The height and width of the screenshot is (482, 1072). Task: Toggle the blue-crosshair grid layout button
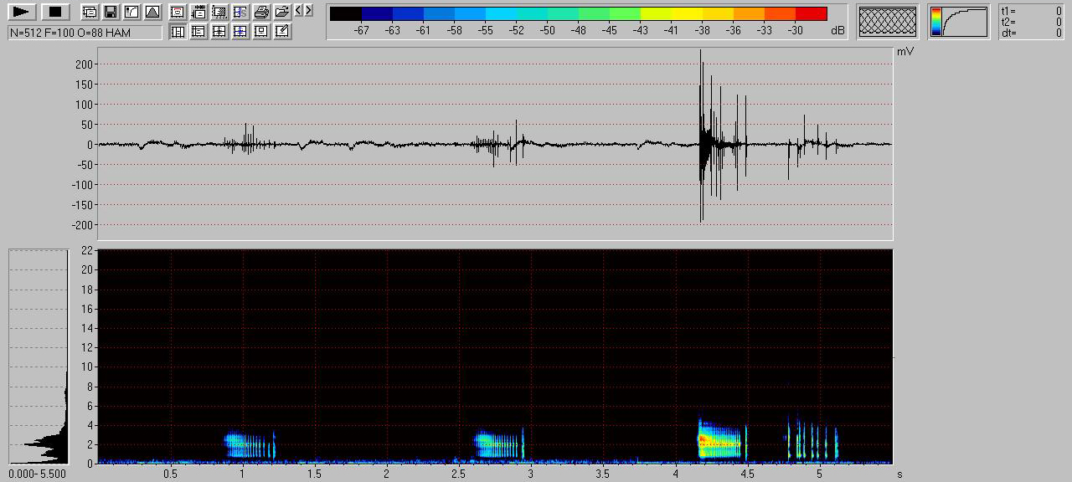pyautogui.click(x=240, y=31)
